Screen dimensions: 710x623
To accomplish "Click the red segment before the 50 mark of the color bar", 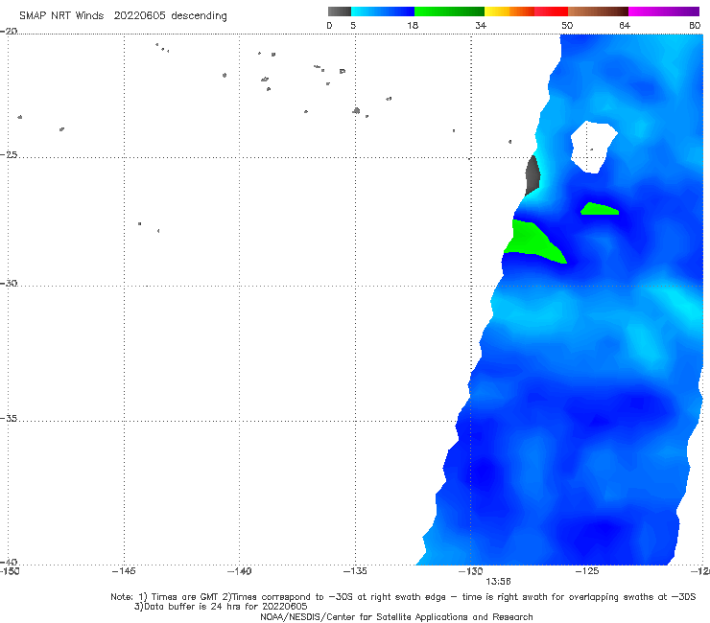I will point(551,12).
